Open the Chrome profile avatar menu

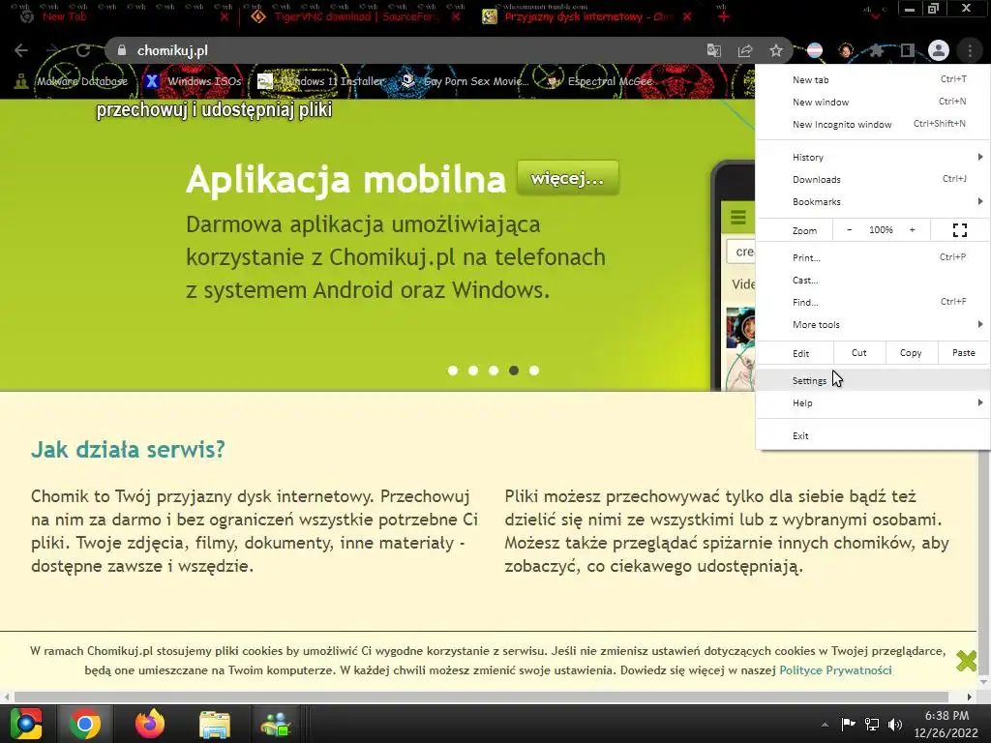click(939, 50)
